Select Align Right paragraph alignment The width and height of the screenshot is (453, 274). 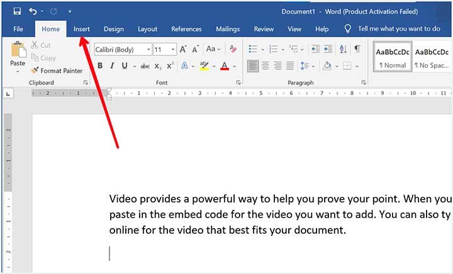(x=277, y=66)
